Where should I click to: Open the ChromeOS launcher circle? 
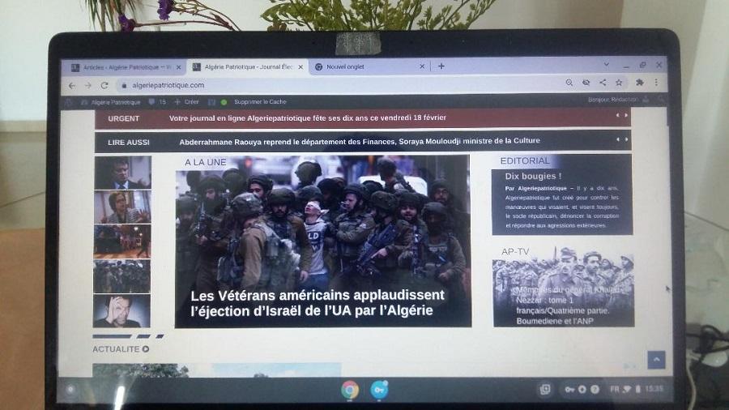70,389
